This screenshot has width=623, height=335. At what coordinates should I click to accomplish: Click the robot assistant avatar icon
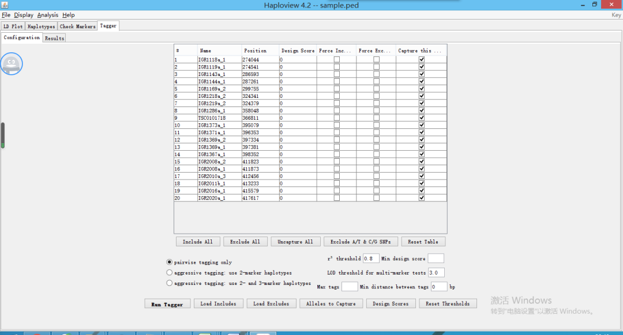[12, 63]
